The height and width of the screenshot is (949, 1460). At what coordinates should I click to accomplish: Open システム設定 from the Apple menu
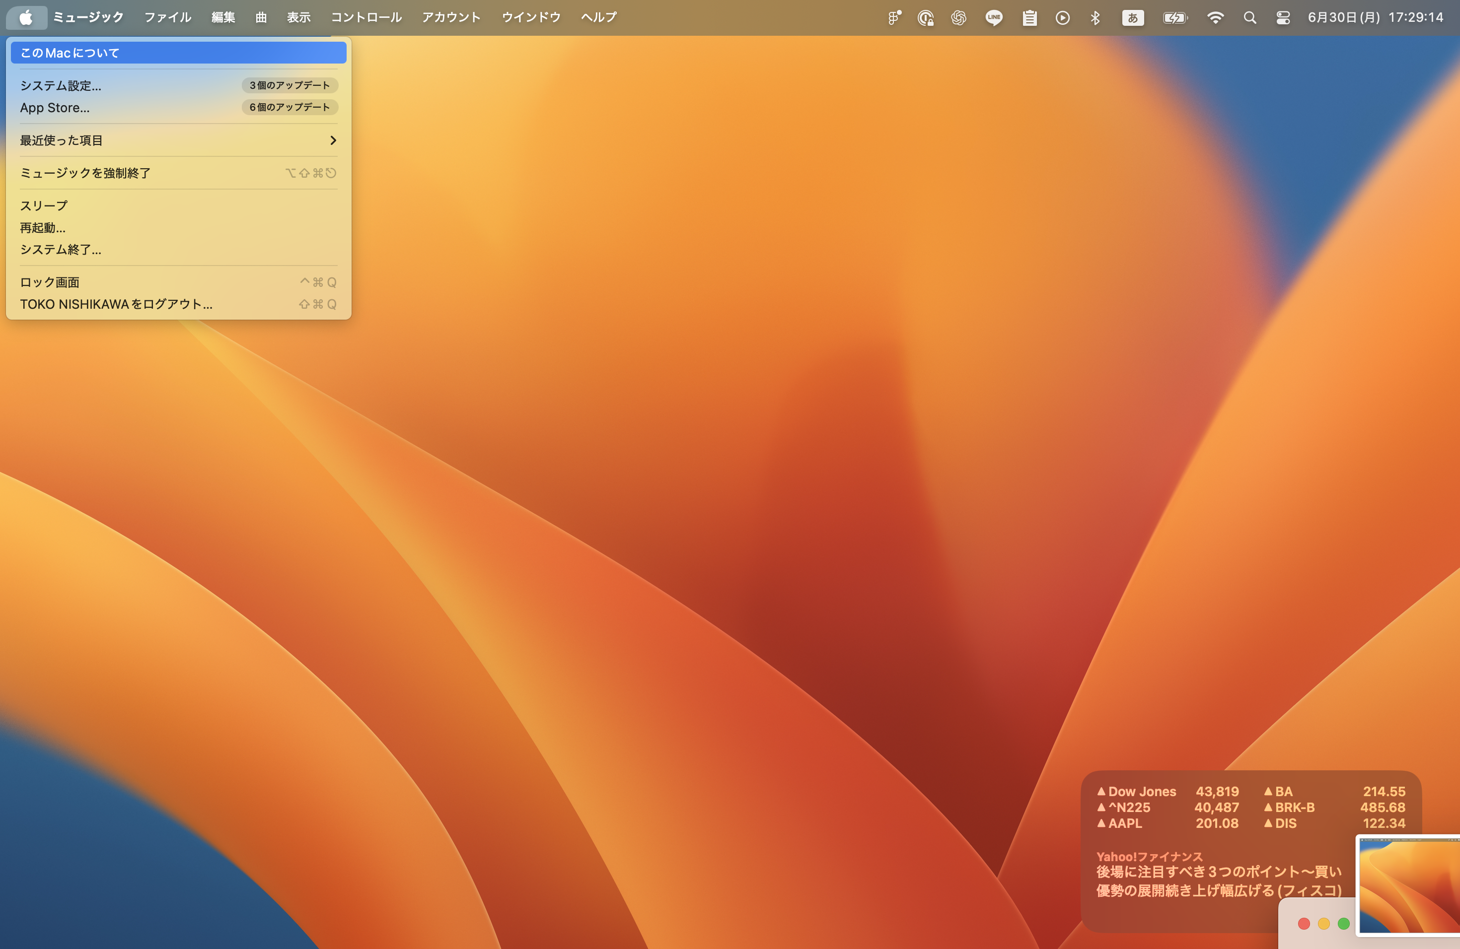point(60,86)
